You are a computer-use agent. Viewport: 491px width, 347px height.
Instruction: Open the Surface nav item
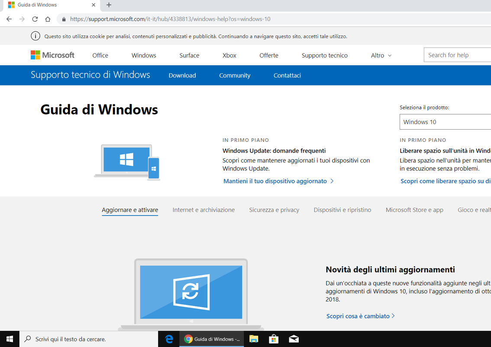189,55
